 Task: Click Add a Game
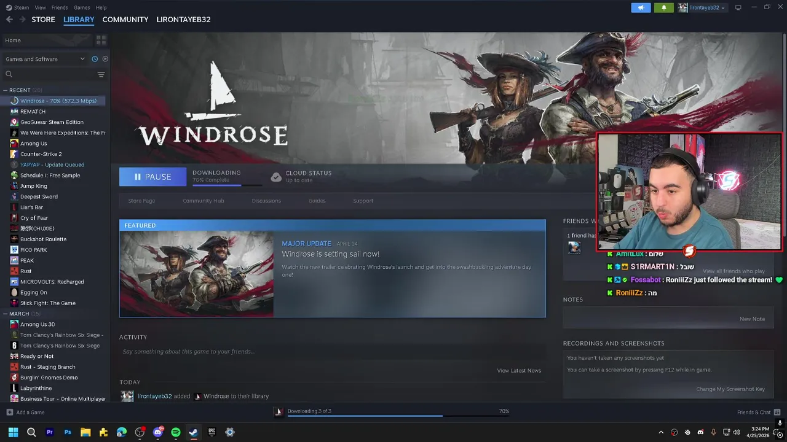coord(25,412)
